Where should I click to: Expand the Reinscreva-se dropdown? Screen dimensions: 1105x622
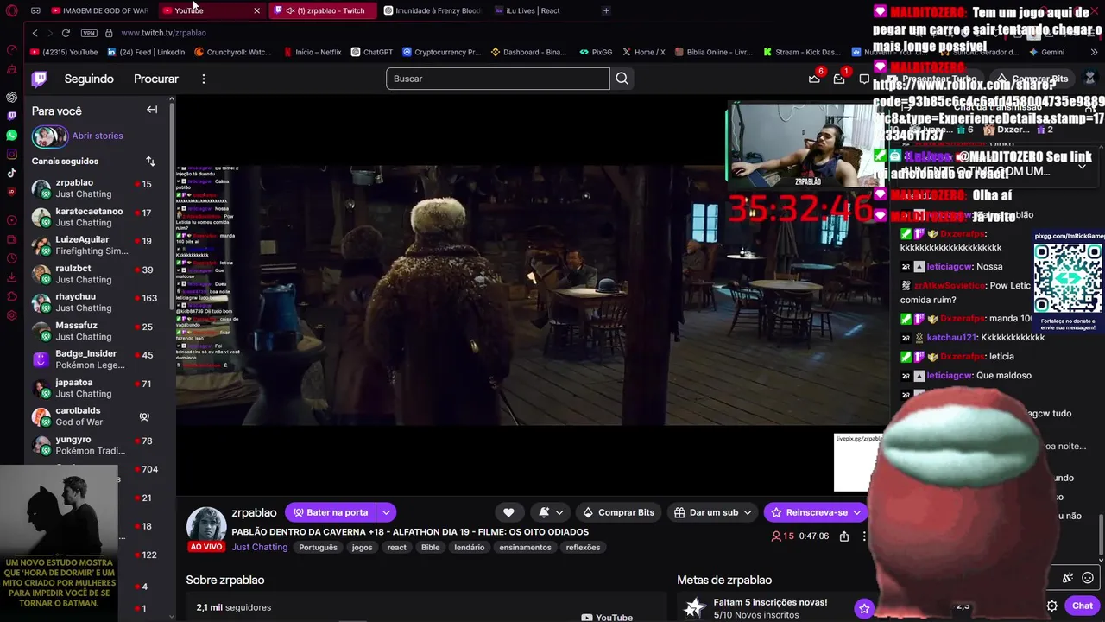(857, 512)
